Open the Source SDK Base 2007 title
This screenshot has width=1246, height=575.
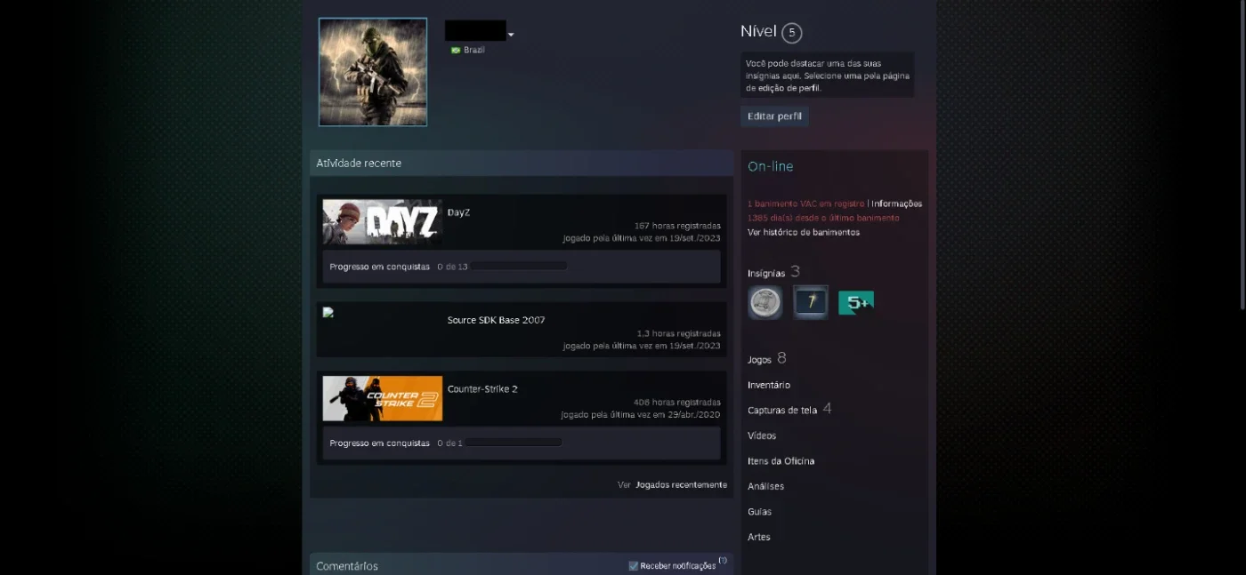(x=496, y=320)
